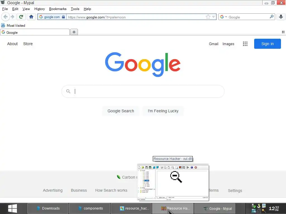The height and width of the screenshot is (214, 286).
Task: Click the Mypal raccoon icon in title bar
Action: click(x=3, y=3)
